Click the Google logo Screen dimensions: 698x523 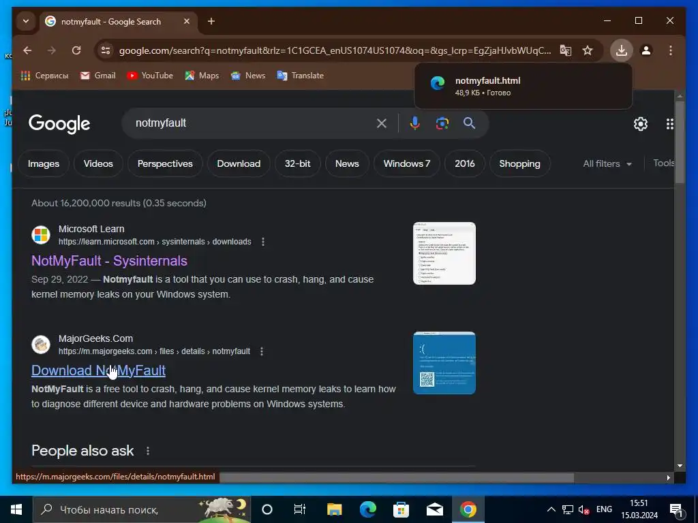pyautogui.click(x=59, y=124)
